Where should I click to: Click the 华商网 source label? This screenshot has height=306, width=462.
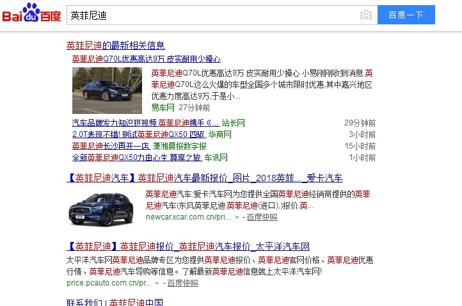[220, 134]
